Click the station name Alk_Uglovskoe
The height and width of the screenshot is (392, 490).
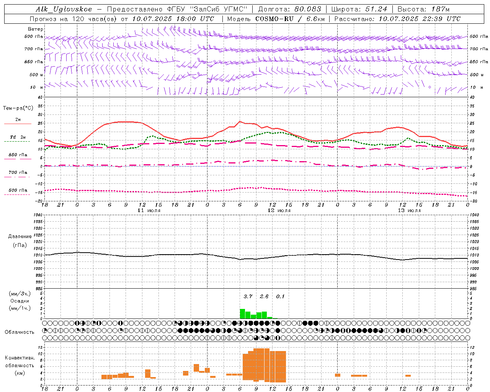click(64, 9)
